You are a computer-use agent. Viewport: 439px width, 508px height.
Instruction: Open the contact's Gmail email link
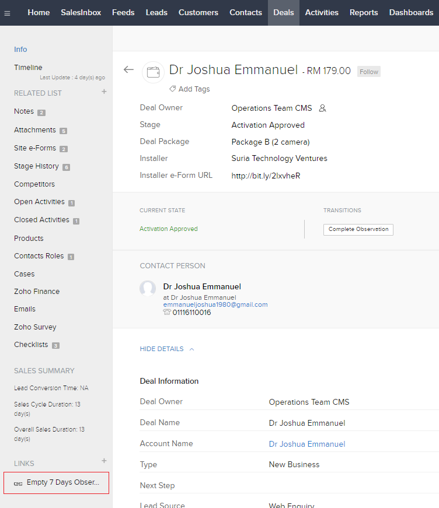(x=215, y=304)
